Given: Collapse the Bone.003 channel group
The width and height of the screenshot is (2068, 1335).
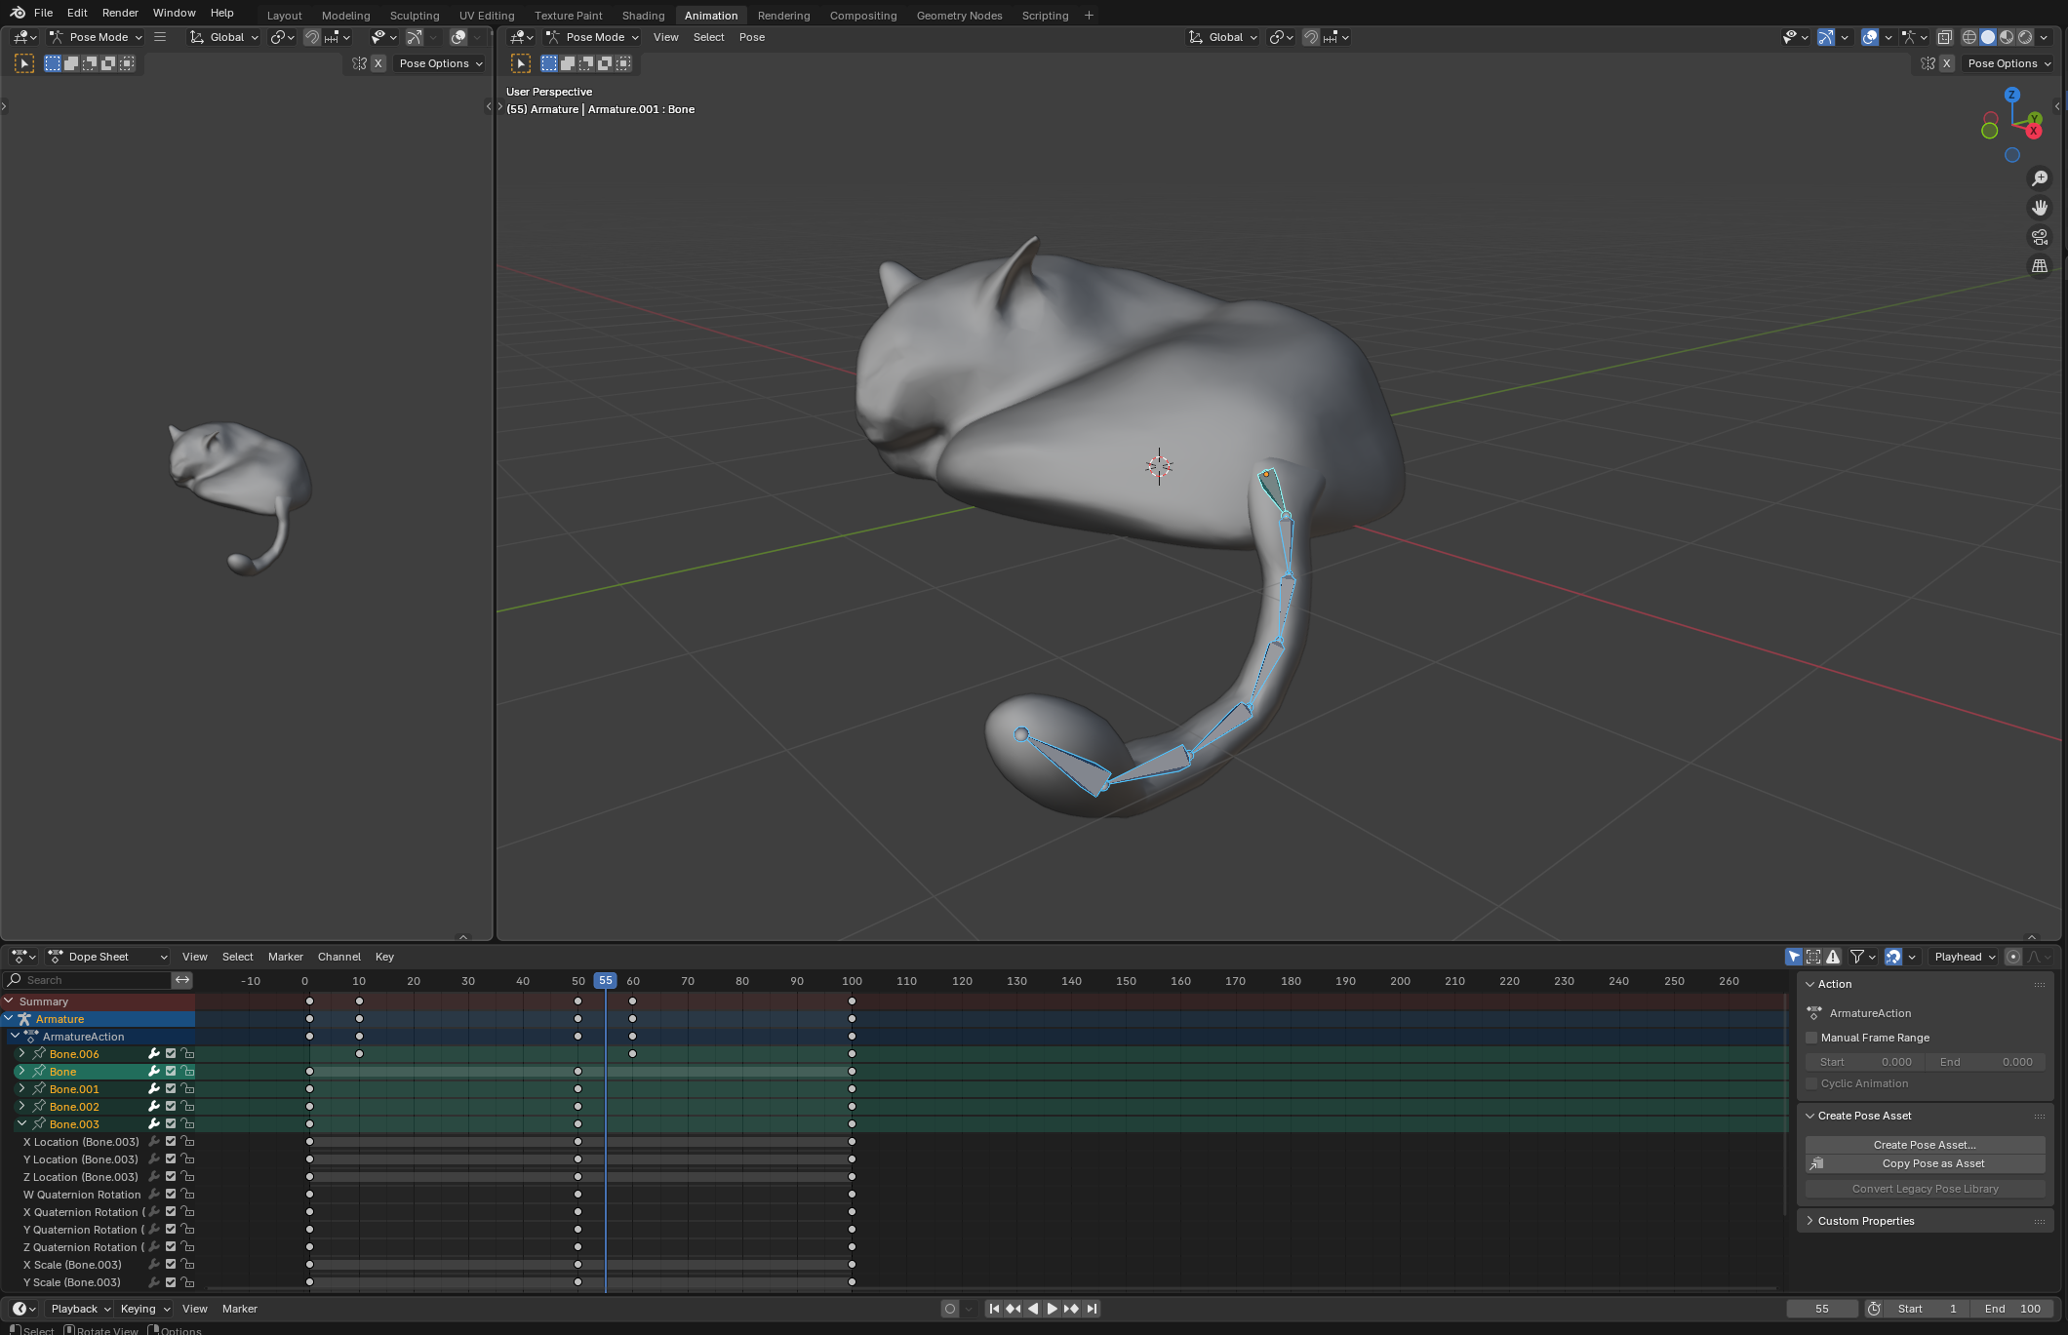Looking at the screenshot, I should (x=21, y=1124).
